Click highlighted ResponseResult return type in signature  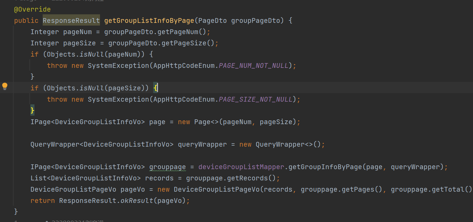[x=71, y=21]
